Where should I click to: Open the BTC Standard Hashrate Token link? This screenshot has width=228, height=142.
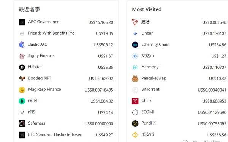tap(55, 134)
